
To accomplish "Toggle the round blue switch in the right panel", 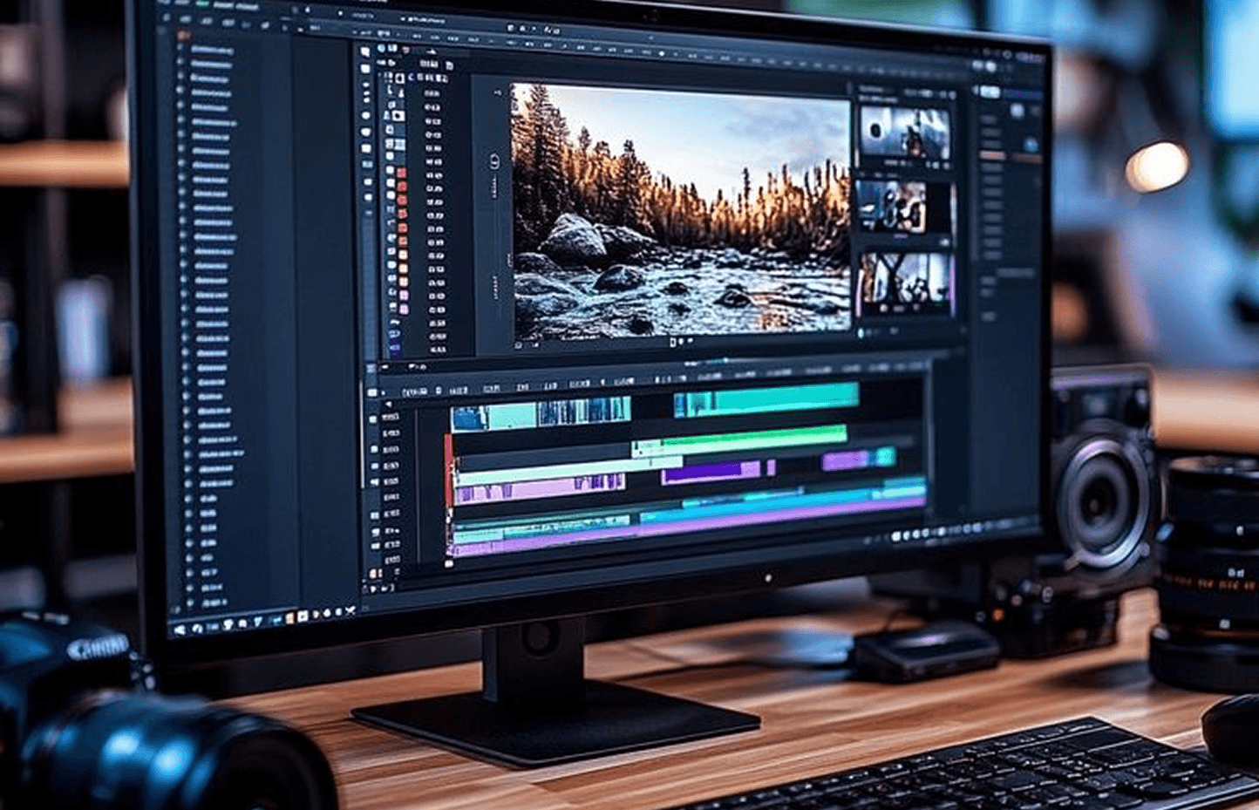I will point(1031,145).
